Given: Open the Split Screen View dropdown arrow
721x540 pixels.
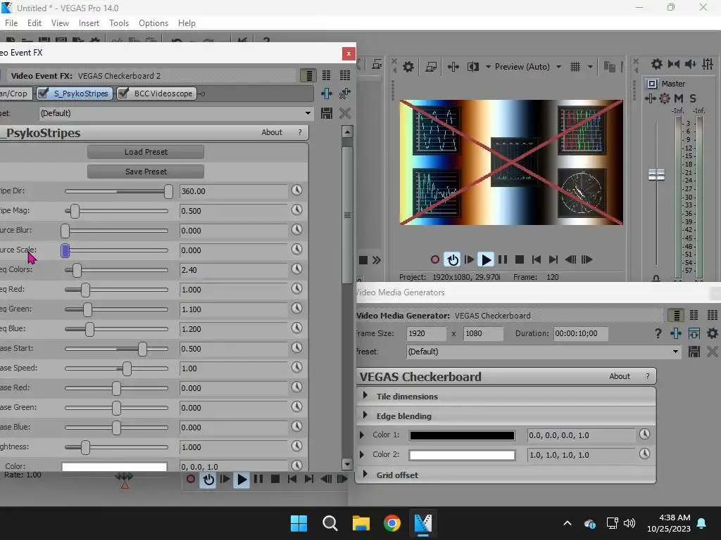Looking at the screenshot, I should tap(488, 67).
